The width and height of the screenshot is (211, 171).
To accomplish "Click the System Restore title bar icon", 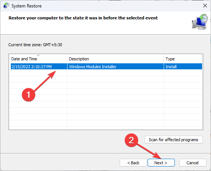I will (x=6, y=6).
